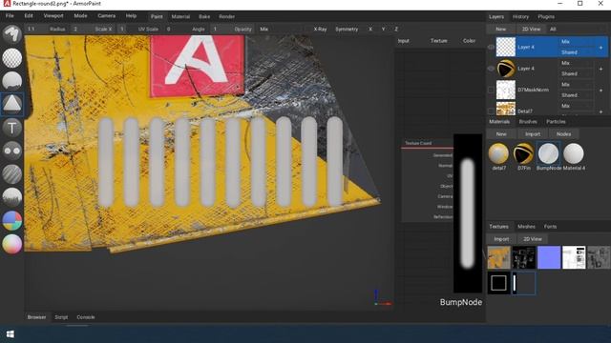Select the color Picker tool
This screenshot has height=343, width=611.
point(12,244)
